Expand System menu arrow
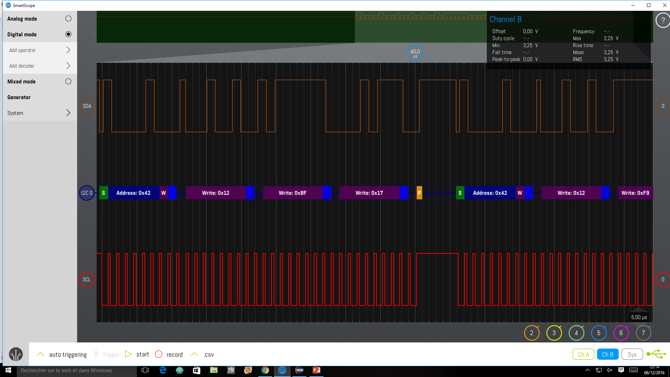This screenshot has height=377, width=670. tap(68, 113)
